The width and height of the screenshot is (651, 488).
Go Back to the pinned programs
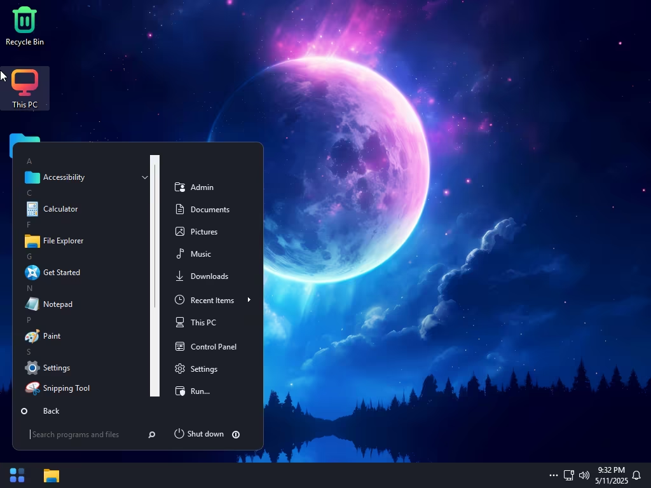[51, 411]
